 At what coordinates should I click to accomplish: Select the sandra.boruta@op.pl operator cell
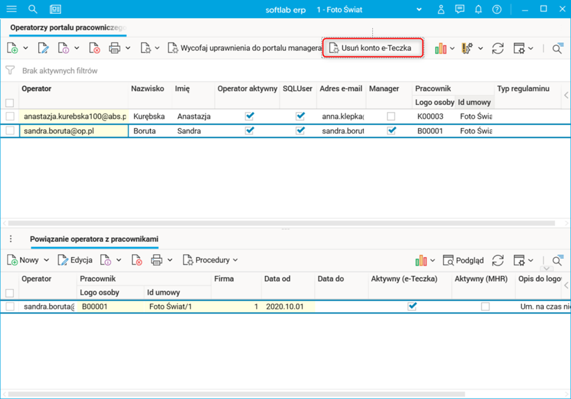[74, 131]
